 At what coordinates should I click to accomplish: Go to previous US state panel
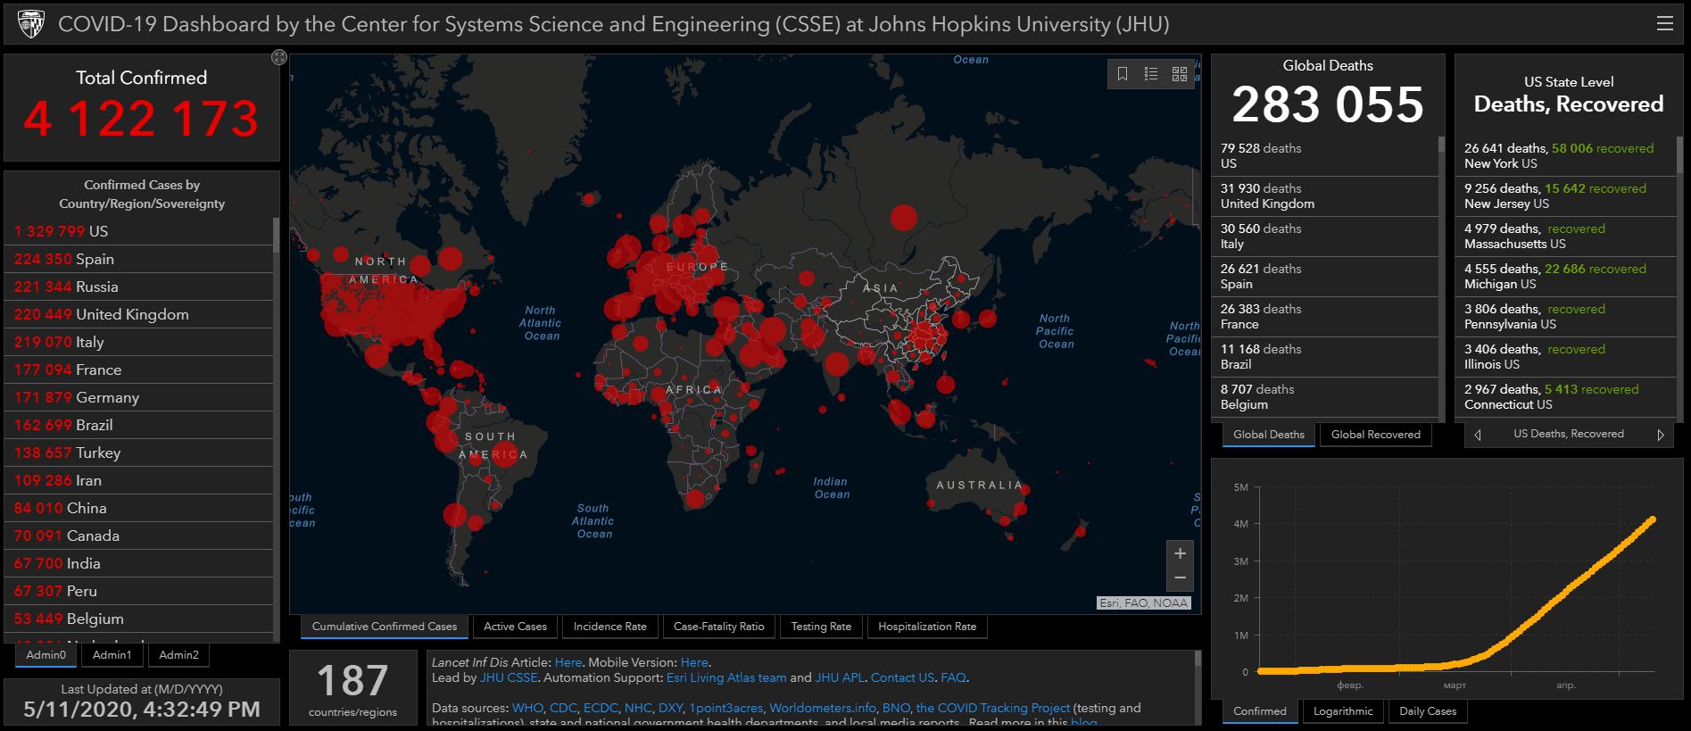pyautogui.click(x=1478, y=435)
